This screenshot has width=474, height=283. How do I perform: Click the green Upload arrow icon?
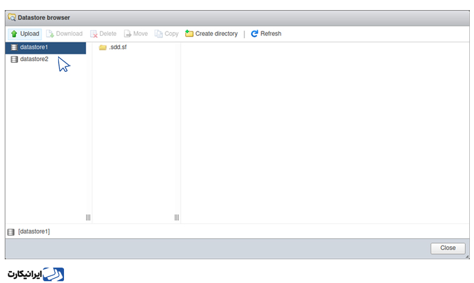[14, 34]
